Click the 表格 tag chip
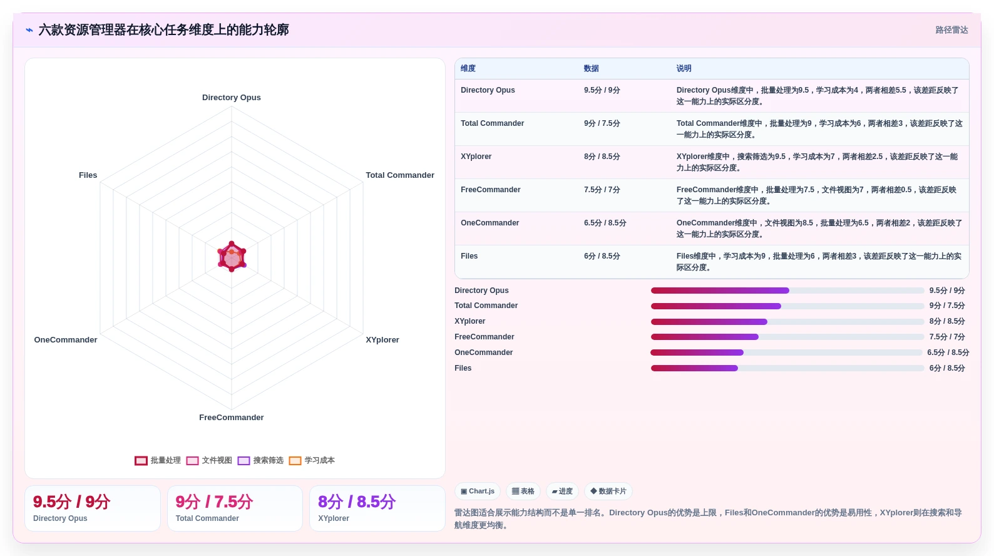Image resolution: width=994 pixels, height=556 pixels. tap(523, 492)
